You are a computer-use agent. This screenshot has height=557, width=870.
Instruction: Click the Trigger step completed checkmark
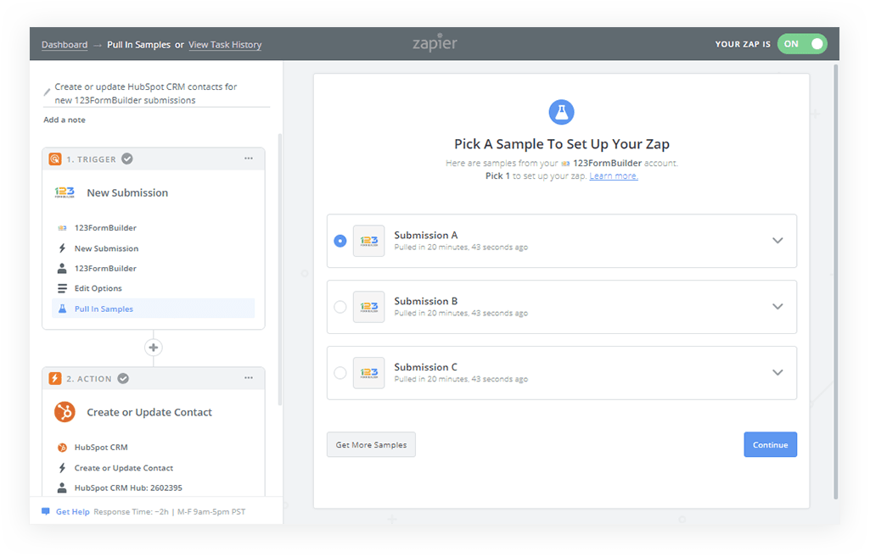coord(127,159)
